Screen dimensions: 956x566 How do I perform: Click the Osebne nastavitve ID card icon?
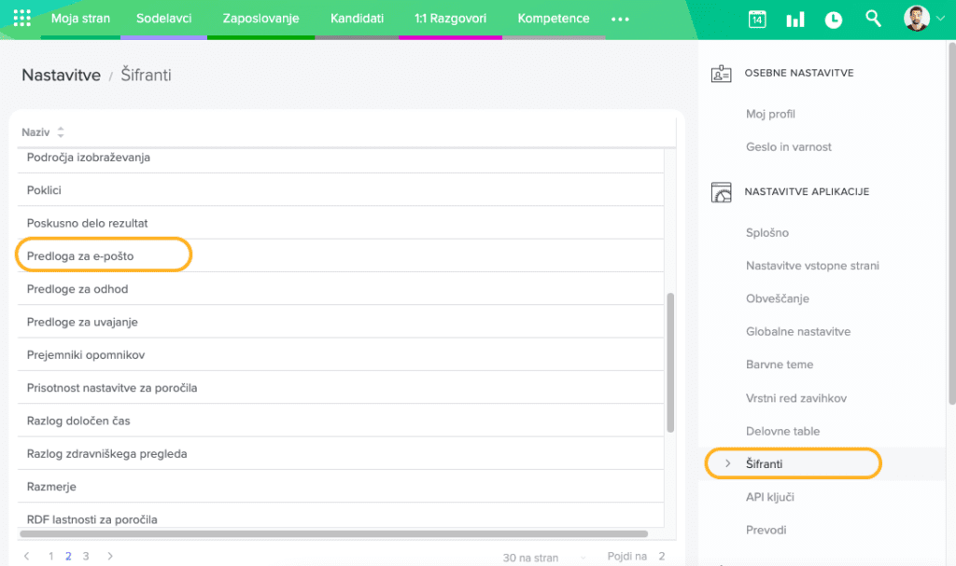[721, 73]
